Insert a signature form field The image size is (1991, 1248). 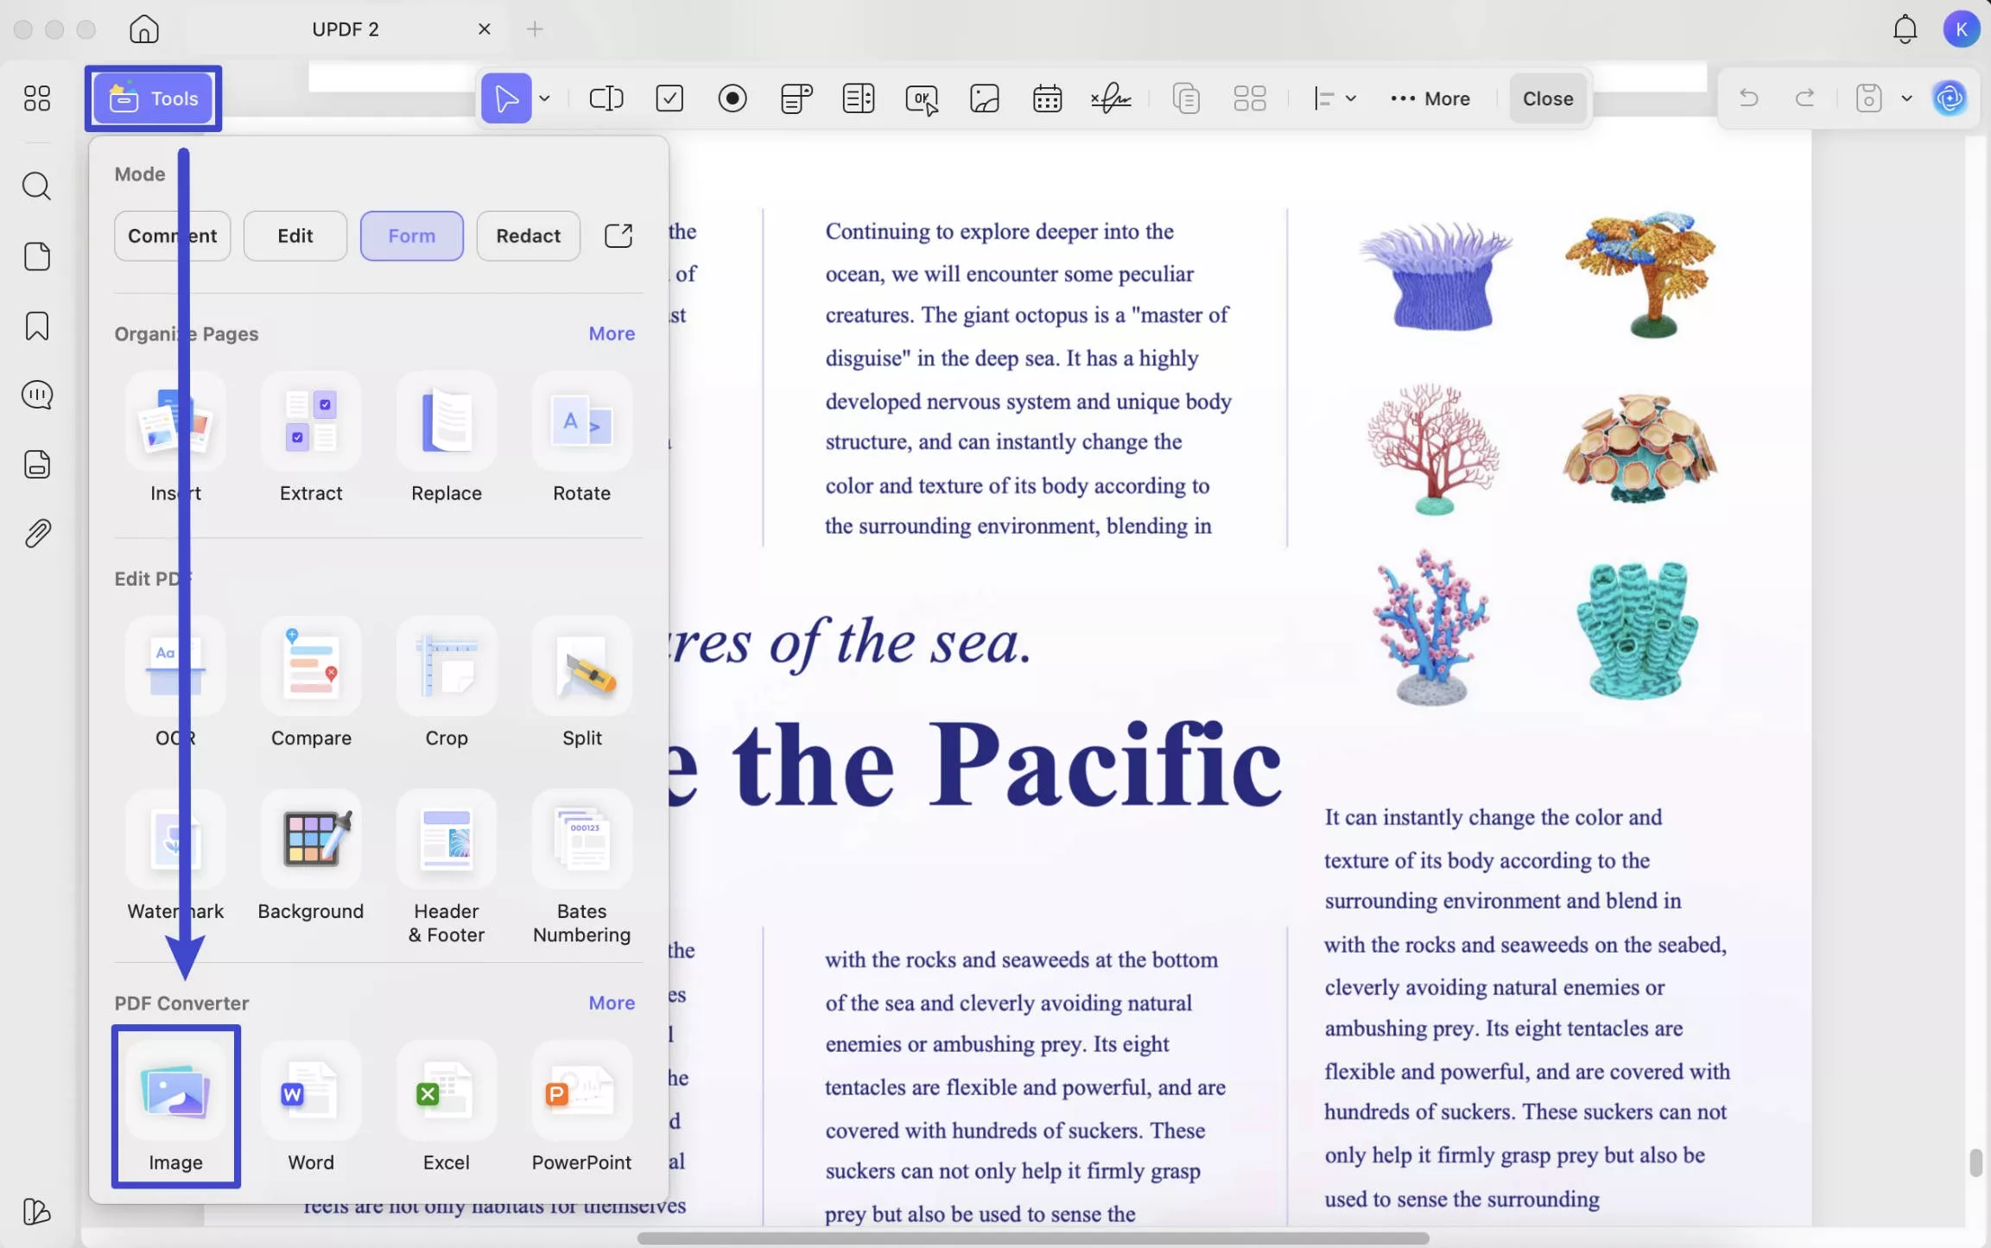(x=1111, y=98)
